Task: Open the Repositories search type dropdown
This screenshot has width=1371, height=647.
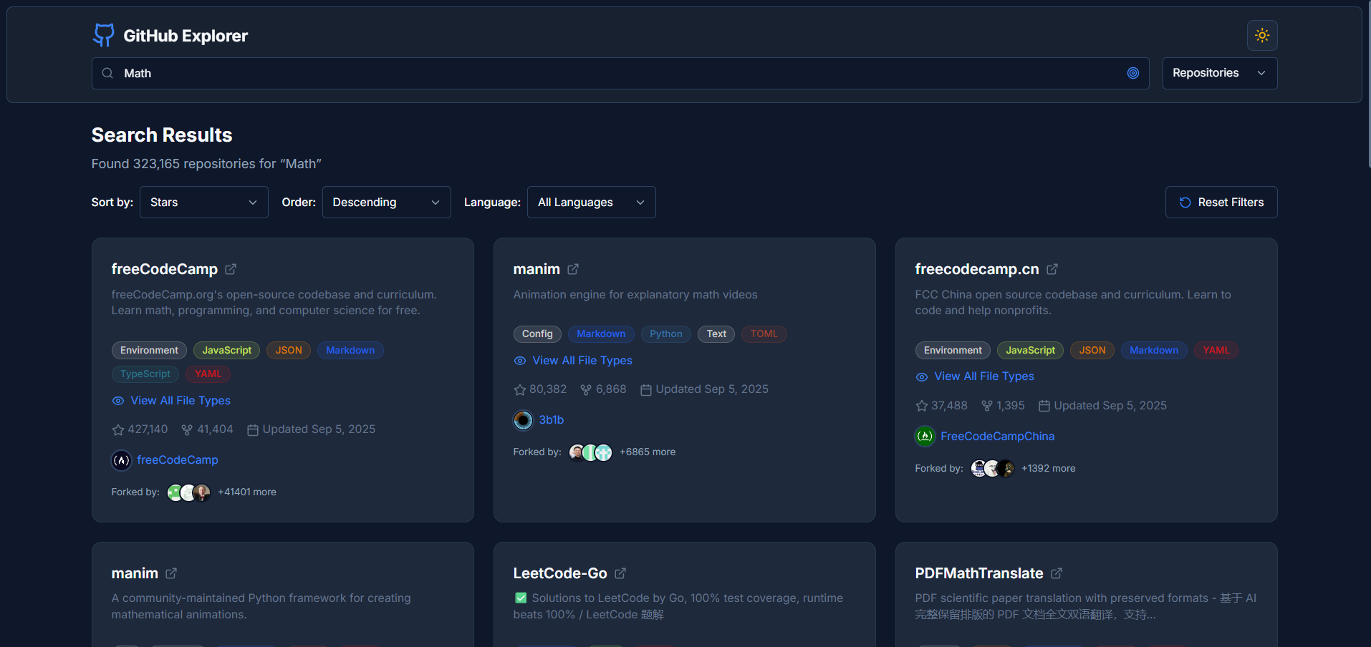Action: 1219,73
